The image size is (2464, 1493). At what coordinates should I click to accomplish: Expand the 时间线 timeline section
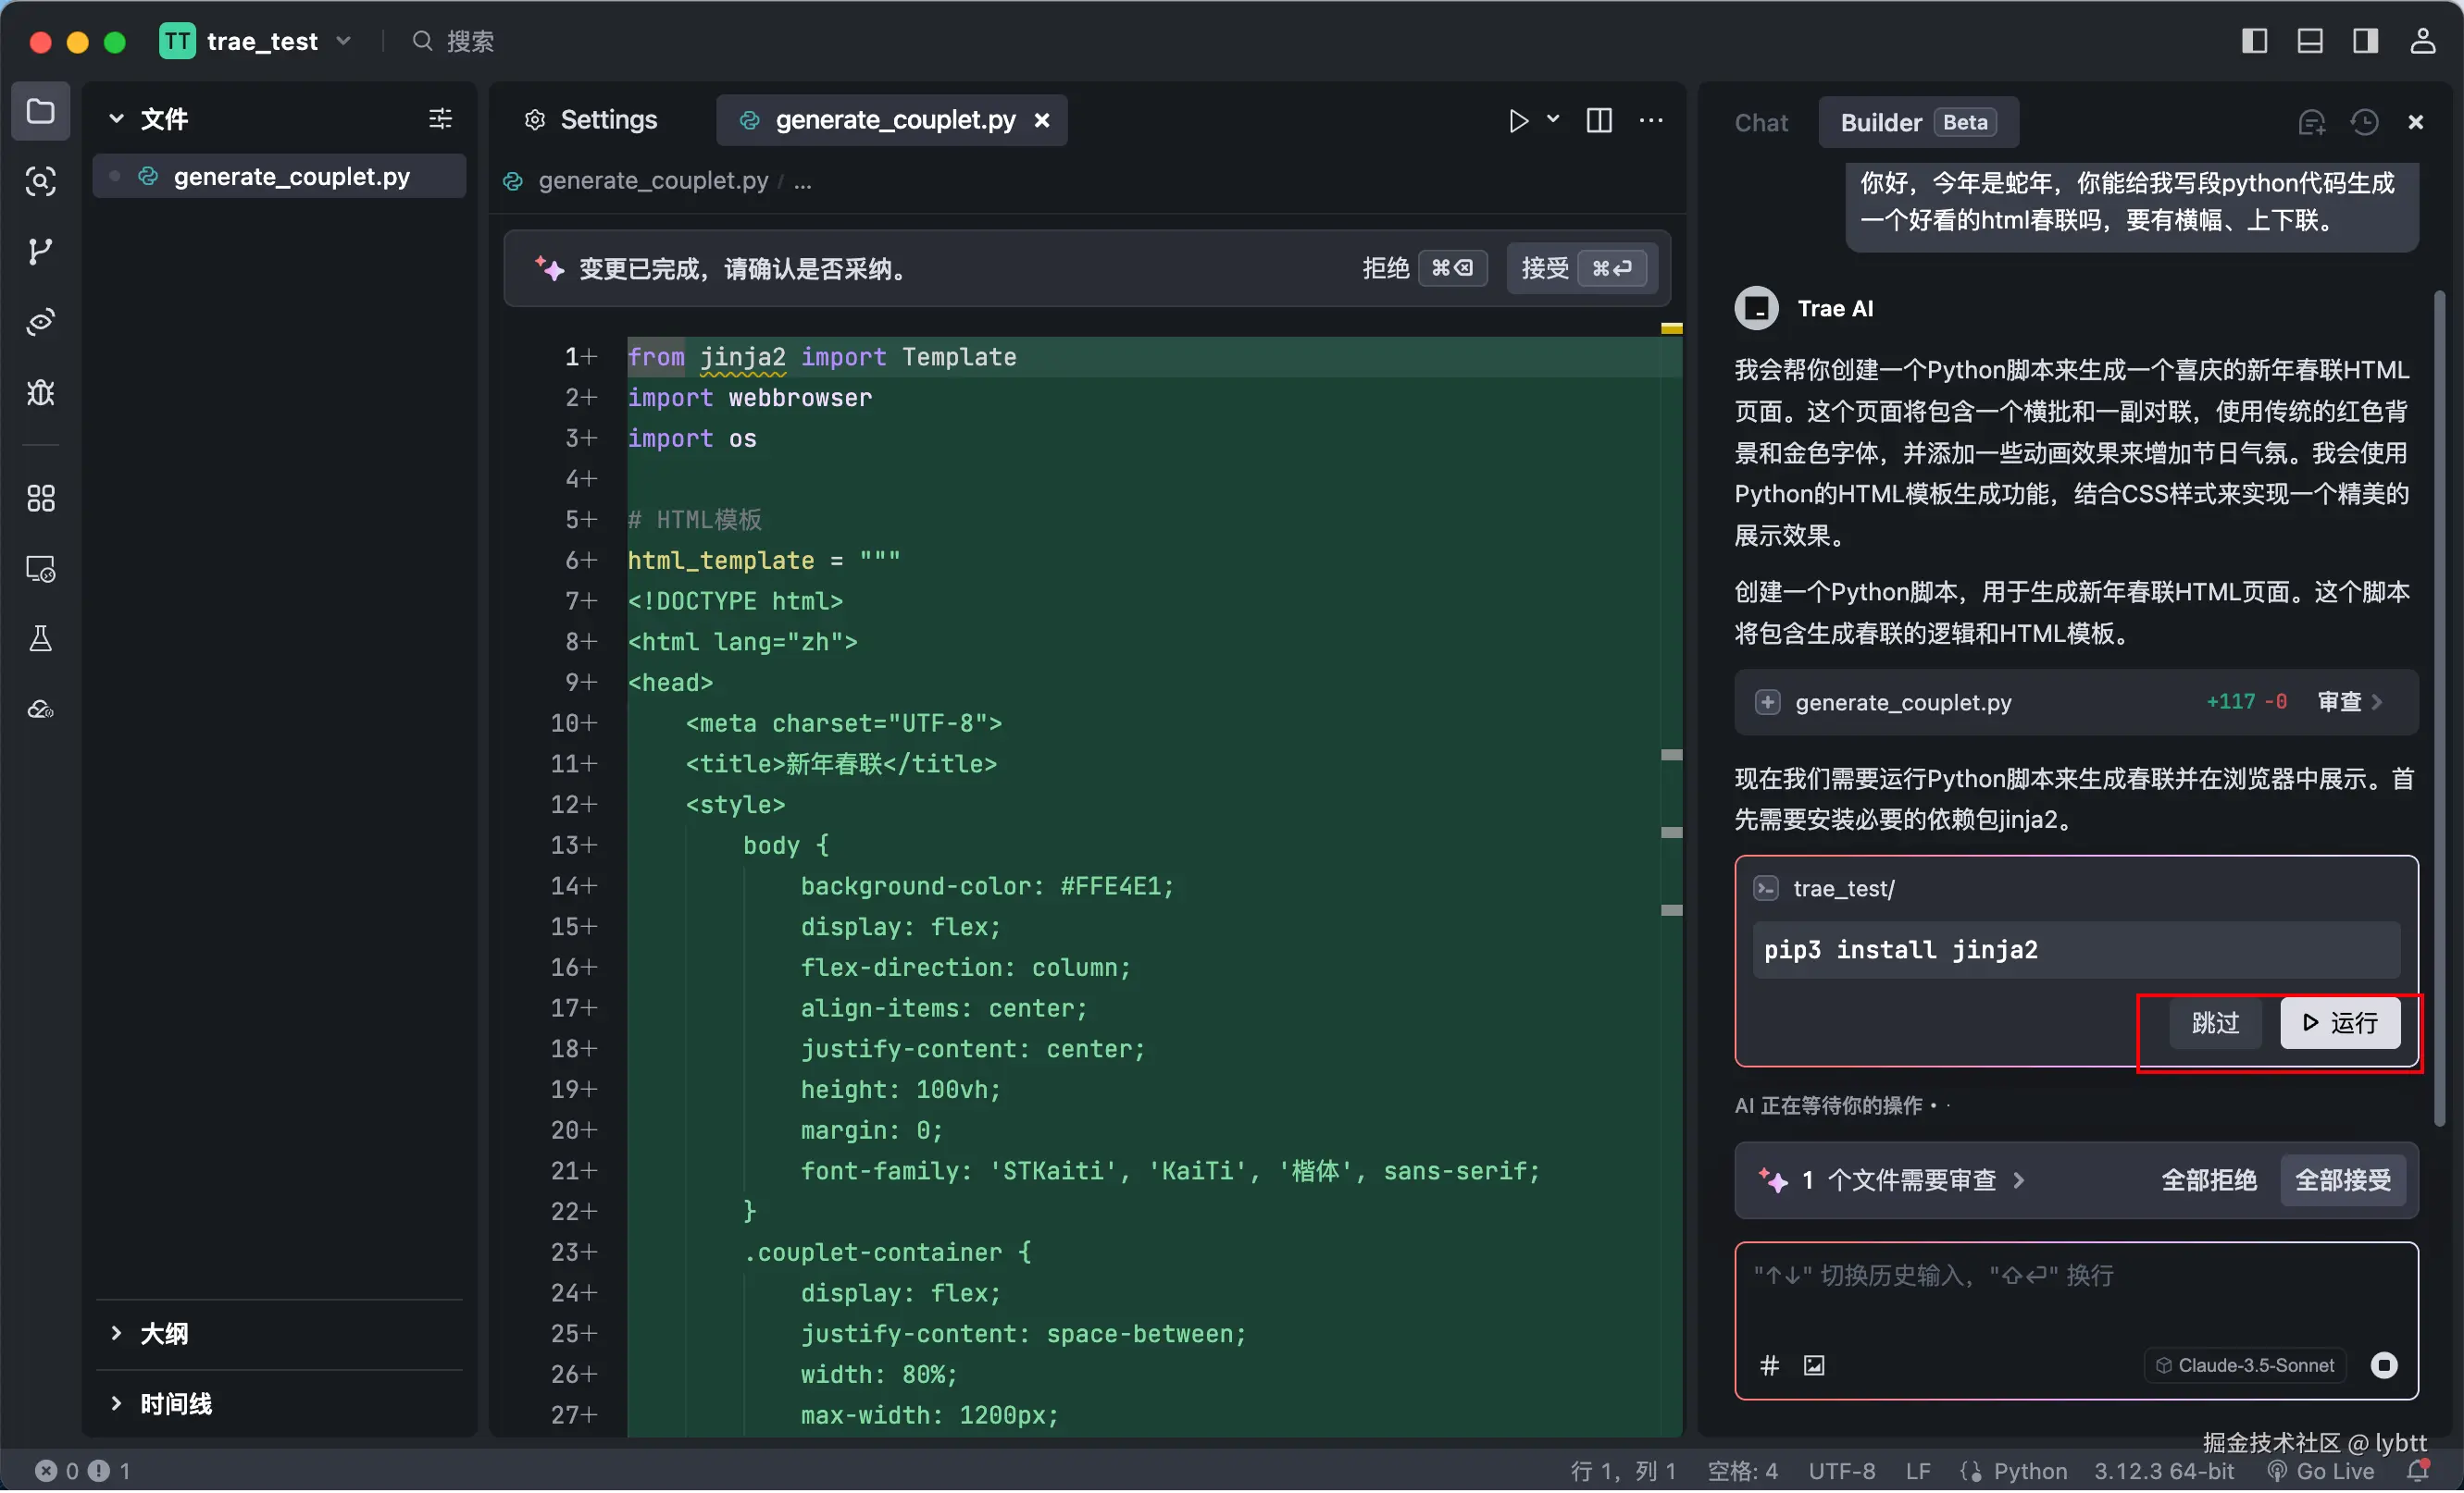[175, 1403]
